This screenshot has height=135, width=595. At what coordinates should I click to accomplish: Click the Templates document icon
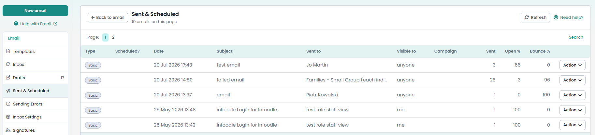(8, 51)
